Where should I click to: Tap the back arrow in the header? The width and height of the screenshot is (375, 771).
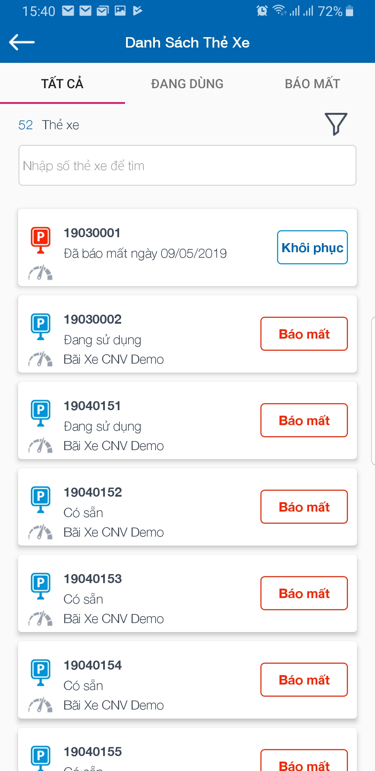click(22, 42)
